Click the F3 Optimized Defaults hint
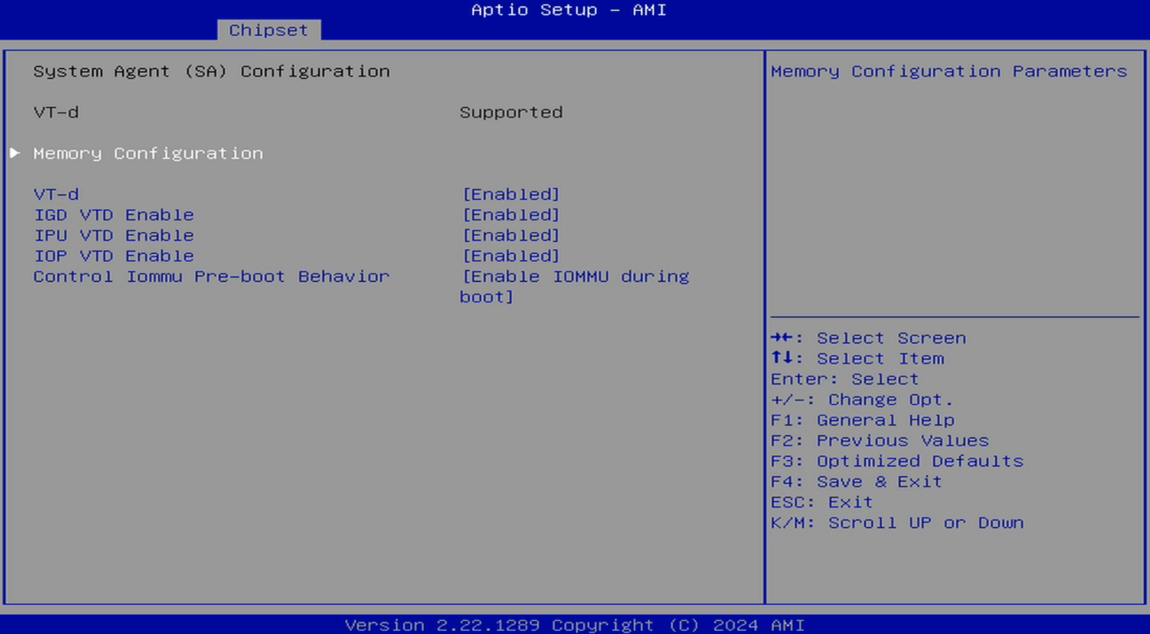 click(x=897, y=461)
